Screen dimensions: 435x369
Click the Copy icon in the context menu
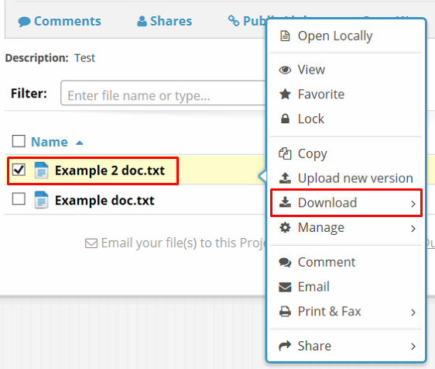point(285,153)
